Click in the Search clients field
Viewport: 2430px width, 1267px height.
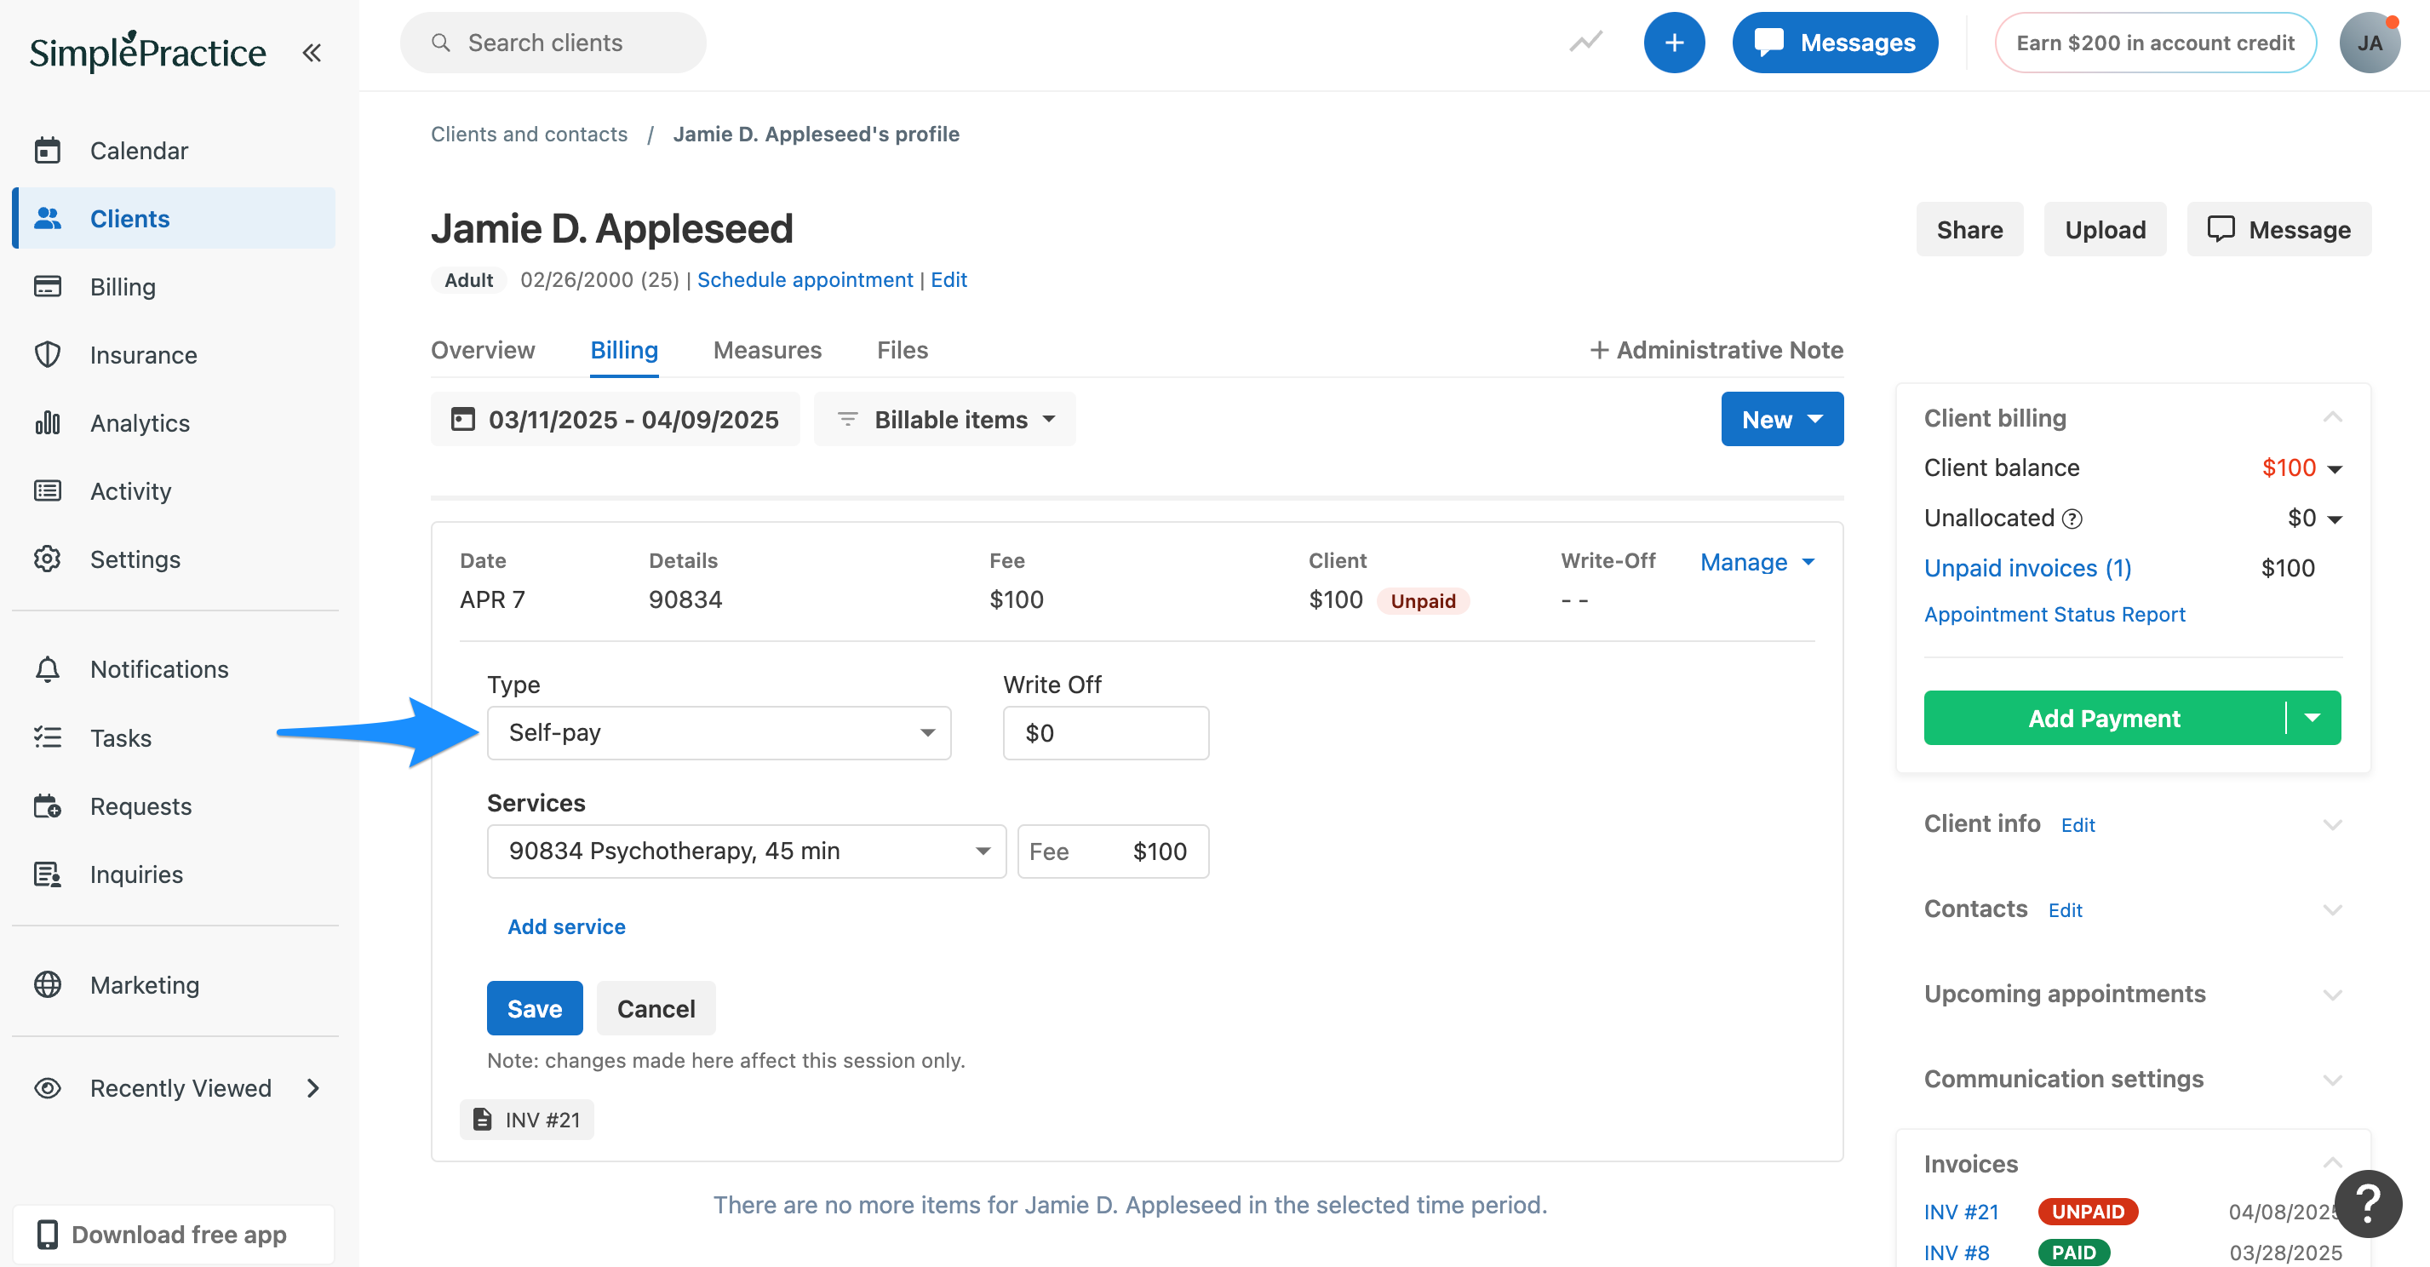[553, 43]
